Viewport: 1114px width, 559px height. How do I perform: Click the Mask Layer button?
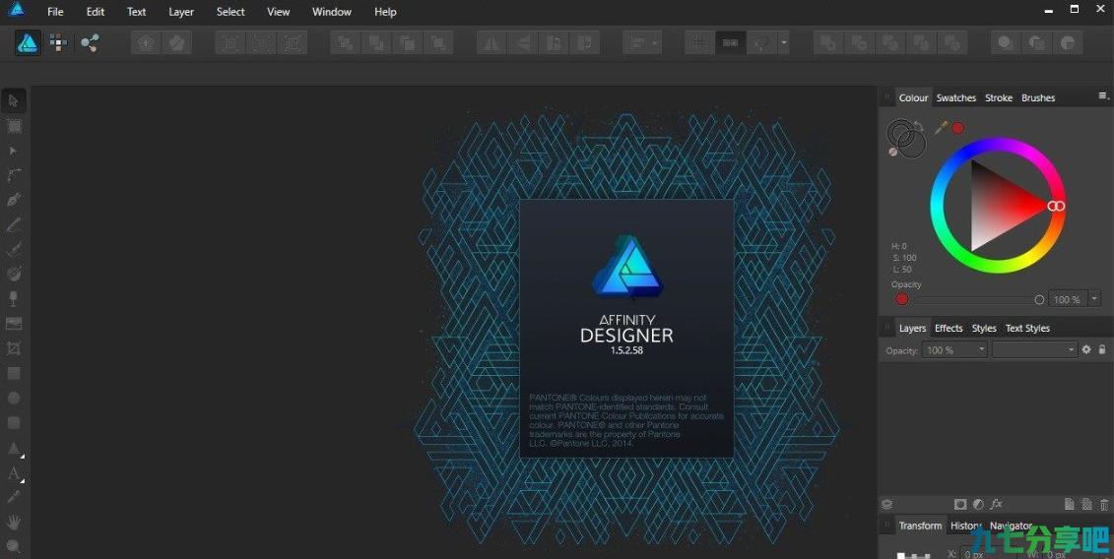[x=960, y=504]
